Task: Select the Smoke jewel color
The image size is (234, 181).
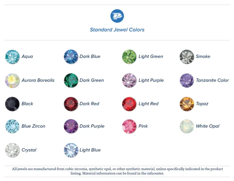Action: click(187, 57)
